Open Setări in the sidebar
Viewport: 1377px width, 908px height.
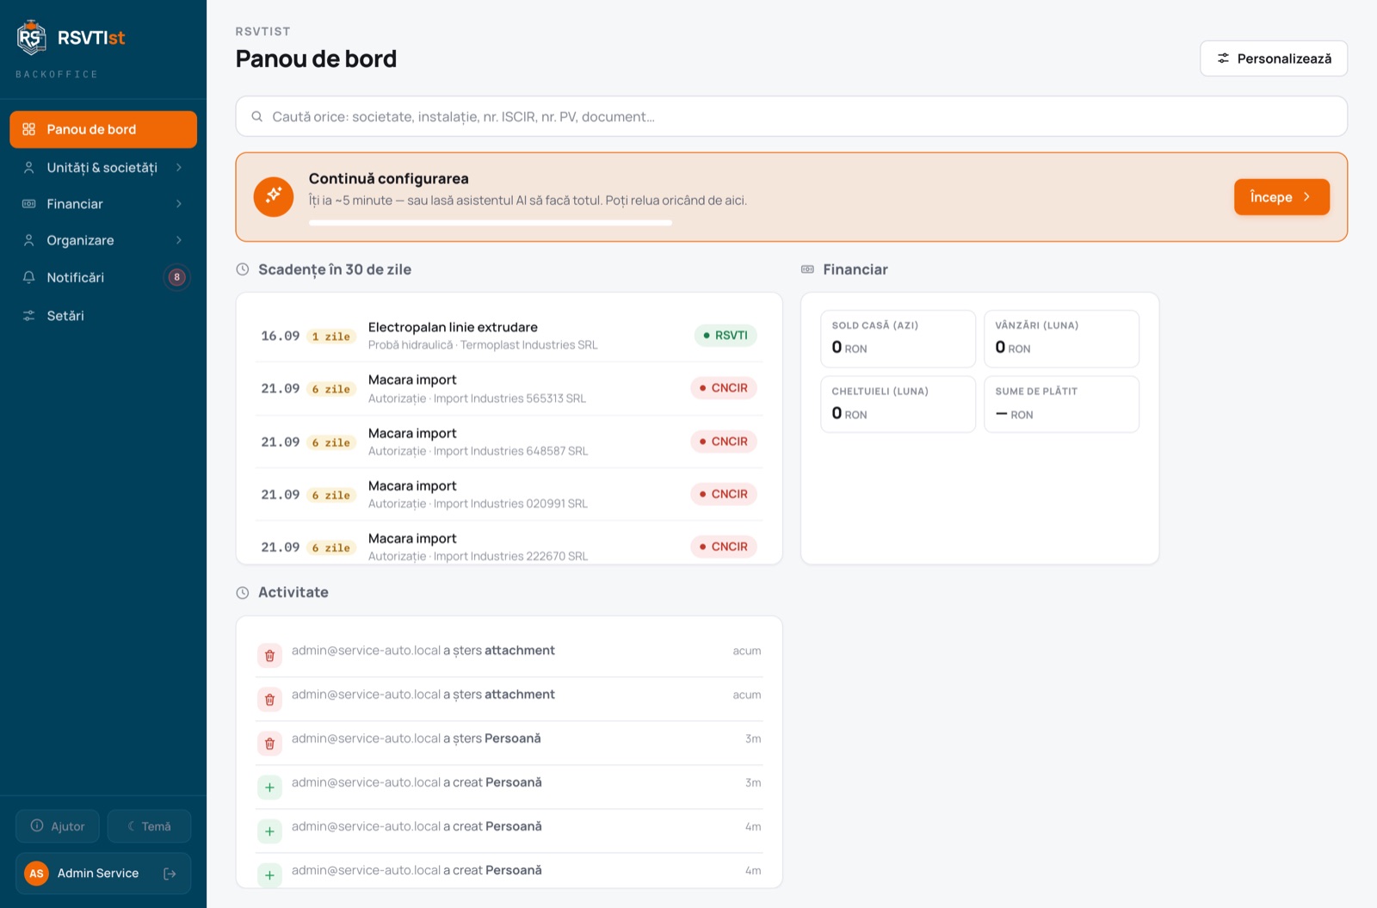(x=103, y=315)
